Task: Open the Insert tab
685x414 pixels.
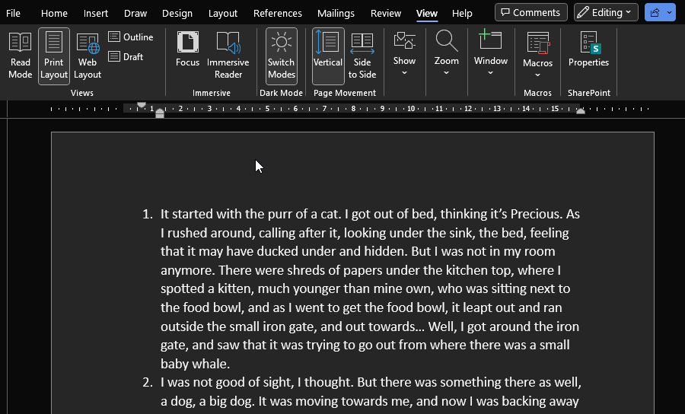Action: [x=96, y=13]
